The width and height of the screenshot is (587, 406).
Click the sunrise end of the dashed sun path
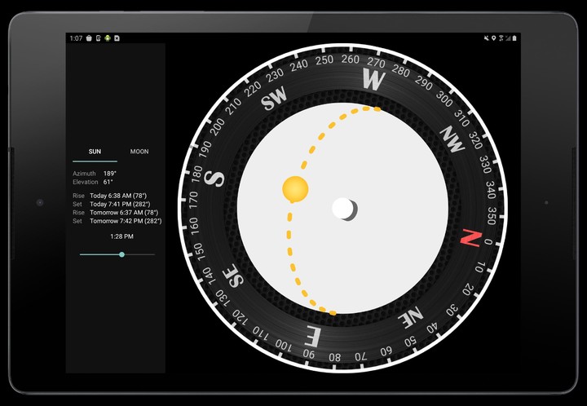pyautogui.click(x=332, y=312)
